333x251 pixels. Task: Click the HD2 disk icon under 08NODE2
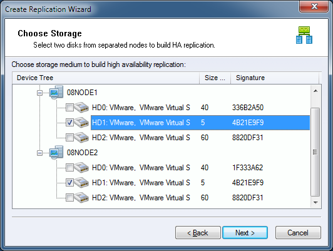(81, 198)
